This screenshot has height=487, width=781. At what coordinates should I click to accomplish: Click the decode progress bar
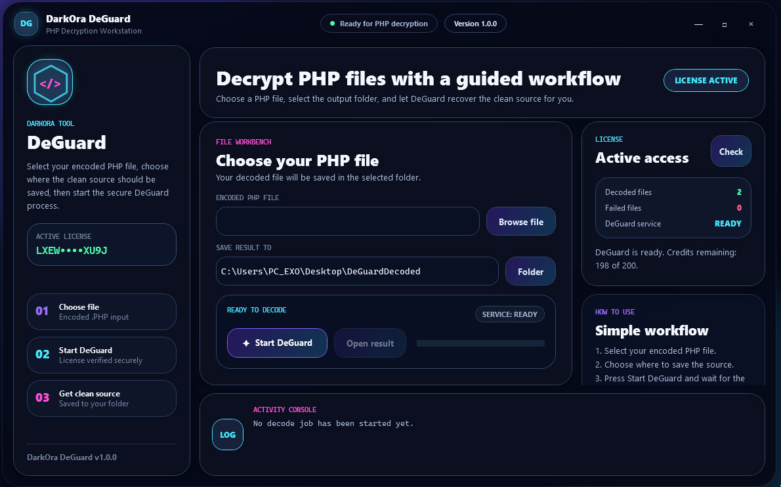click(x=480, y=343)
